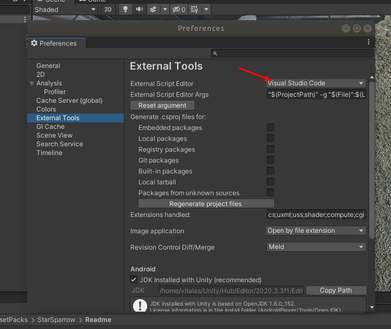391x329 pixels.
Task: Click scrollbar down arrow in preferences panel
Action: coord(372,307)
